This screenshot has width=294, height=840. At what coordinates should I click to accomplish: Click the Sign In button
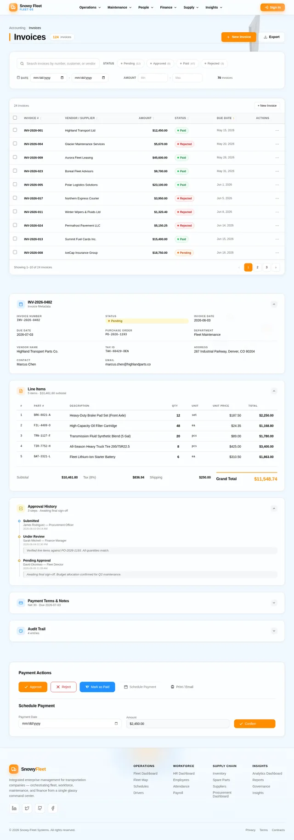[x=272, y=7]
